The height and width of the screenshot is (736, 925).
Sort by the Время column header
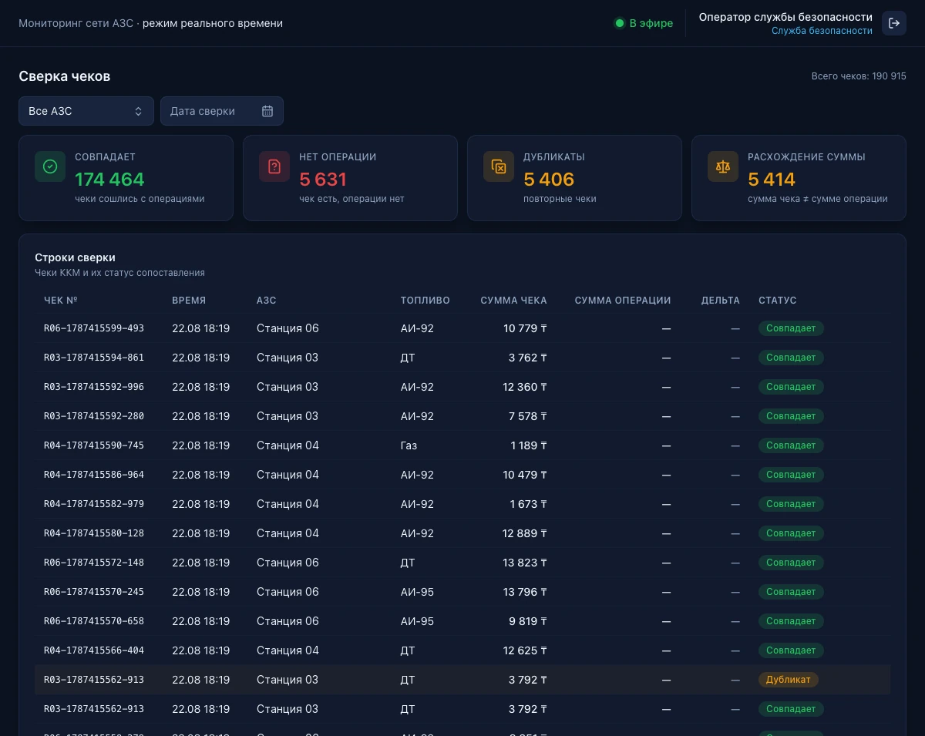click(x=189, y=301)
